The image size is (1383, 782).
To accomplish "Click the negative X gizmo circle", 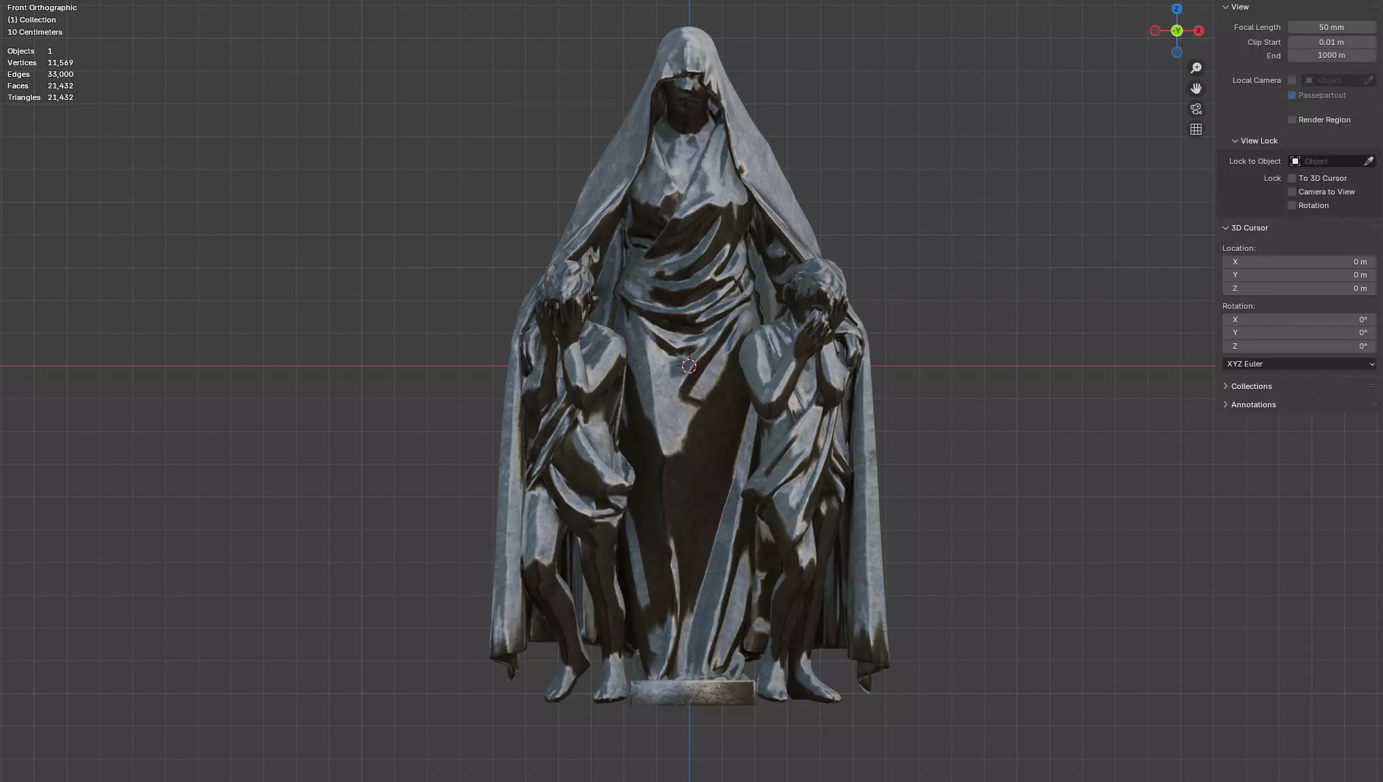I will point(1155,31).
